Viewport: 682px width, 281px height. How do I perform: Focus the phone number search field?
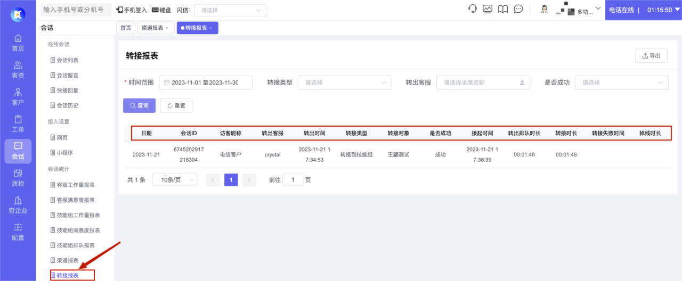pyautogui.click(x=76, y=10)
